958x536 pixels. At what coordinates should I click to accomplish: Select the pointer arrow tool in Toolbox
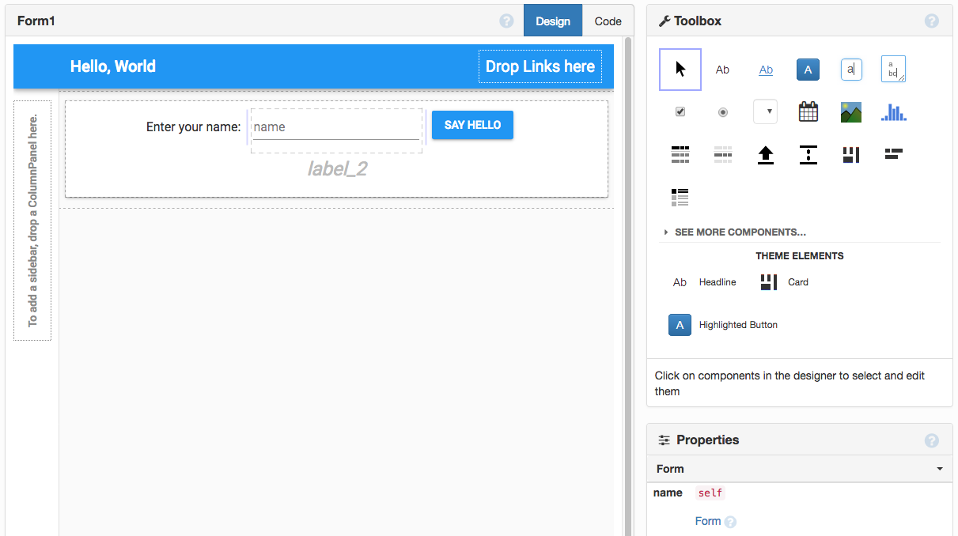pos(680,70)
